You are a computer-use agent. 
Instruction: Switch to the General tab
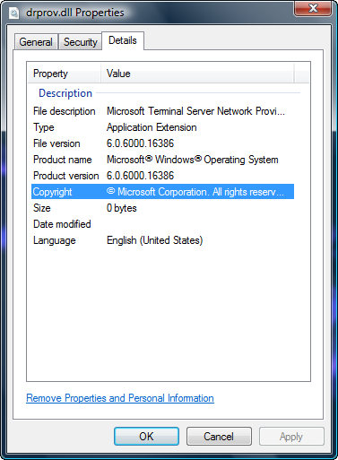click(36, 42)
